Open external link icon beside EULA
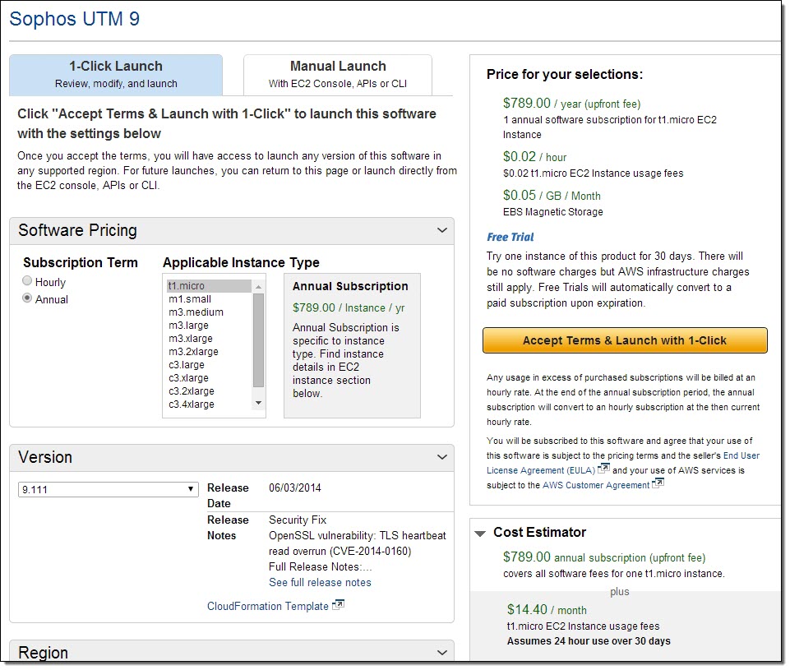Image resolution: width=790 pixels, height=670 pixels. (603, 469)
